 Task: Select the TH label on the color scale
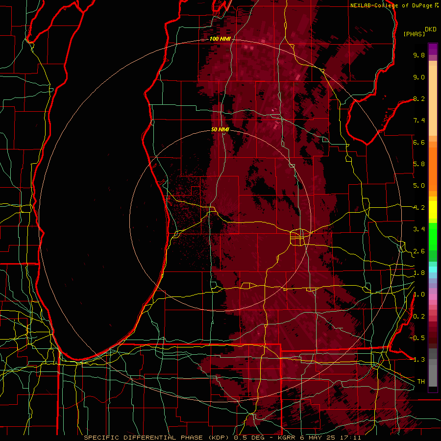click(421, 382)
